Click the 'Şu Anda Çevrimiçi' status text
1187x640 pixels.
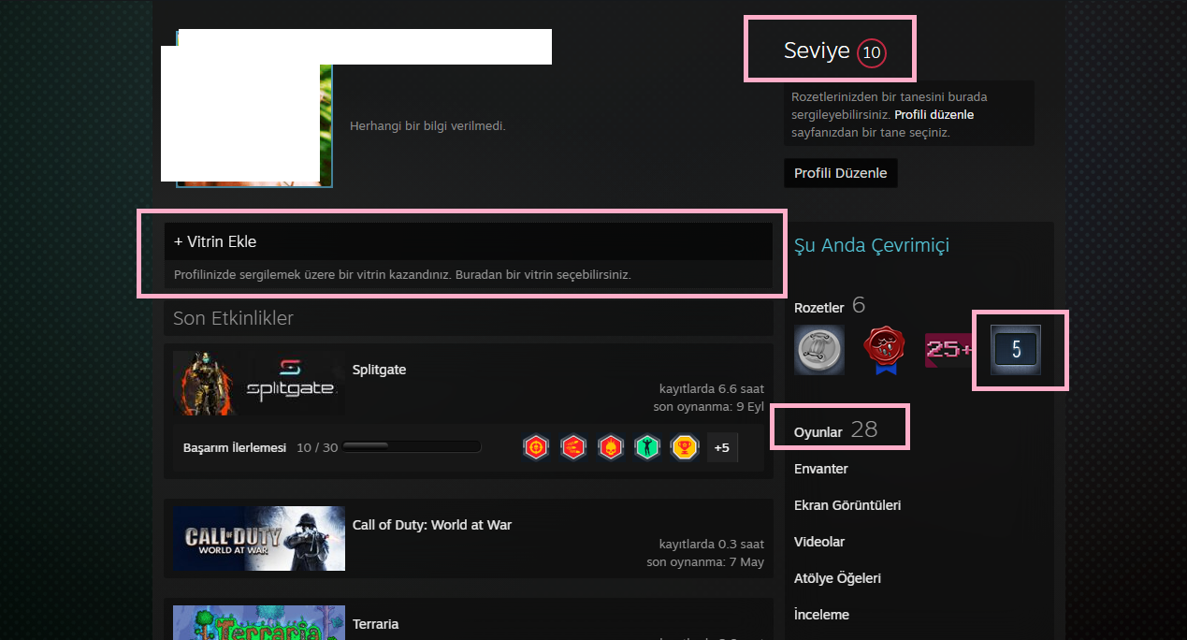[872, 245]
